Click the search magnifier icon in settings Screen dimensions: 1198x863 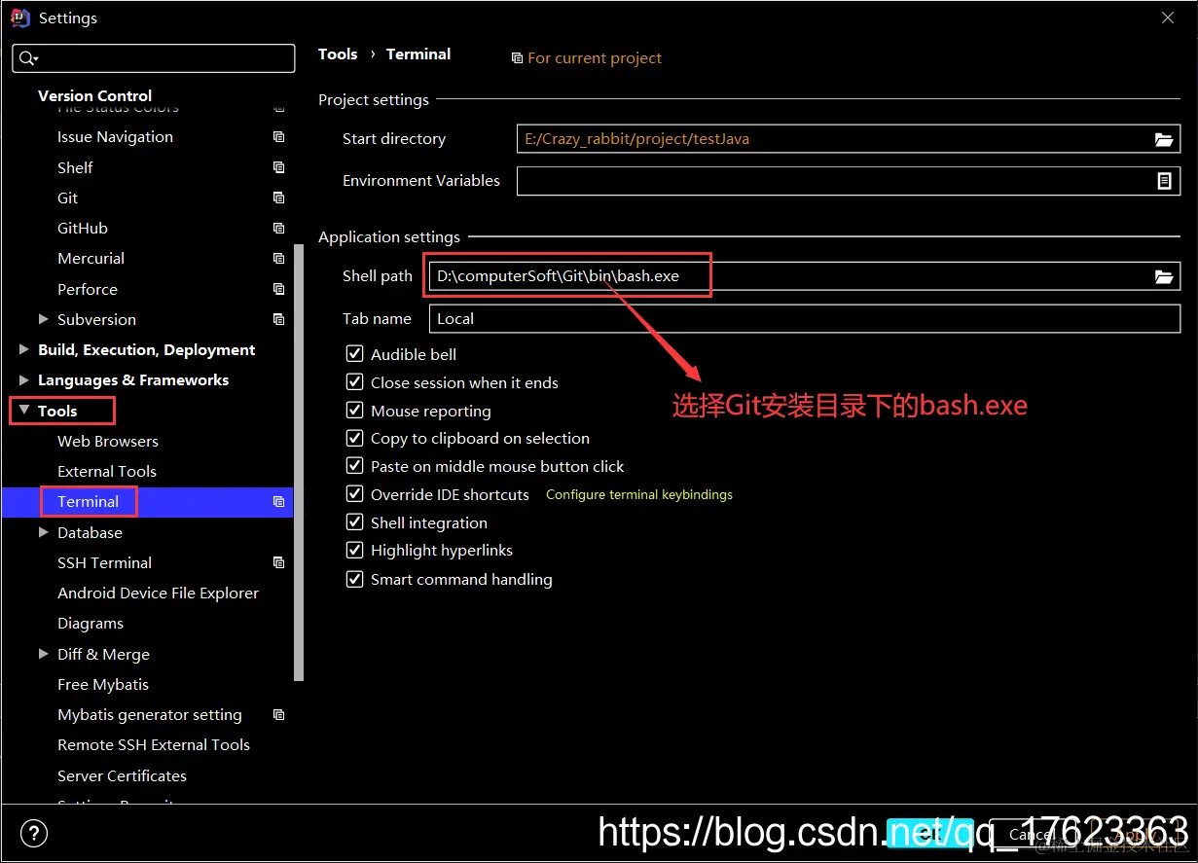[x=27, y=58]
